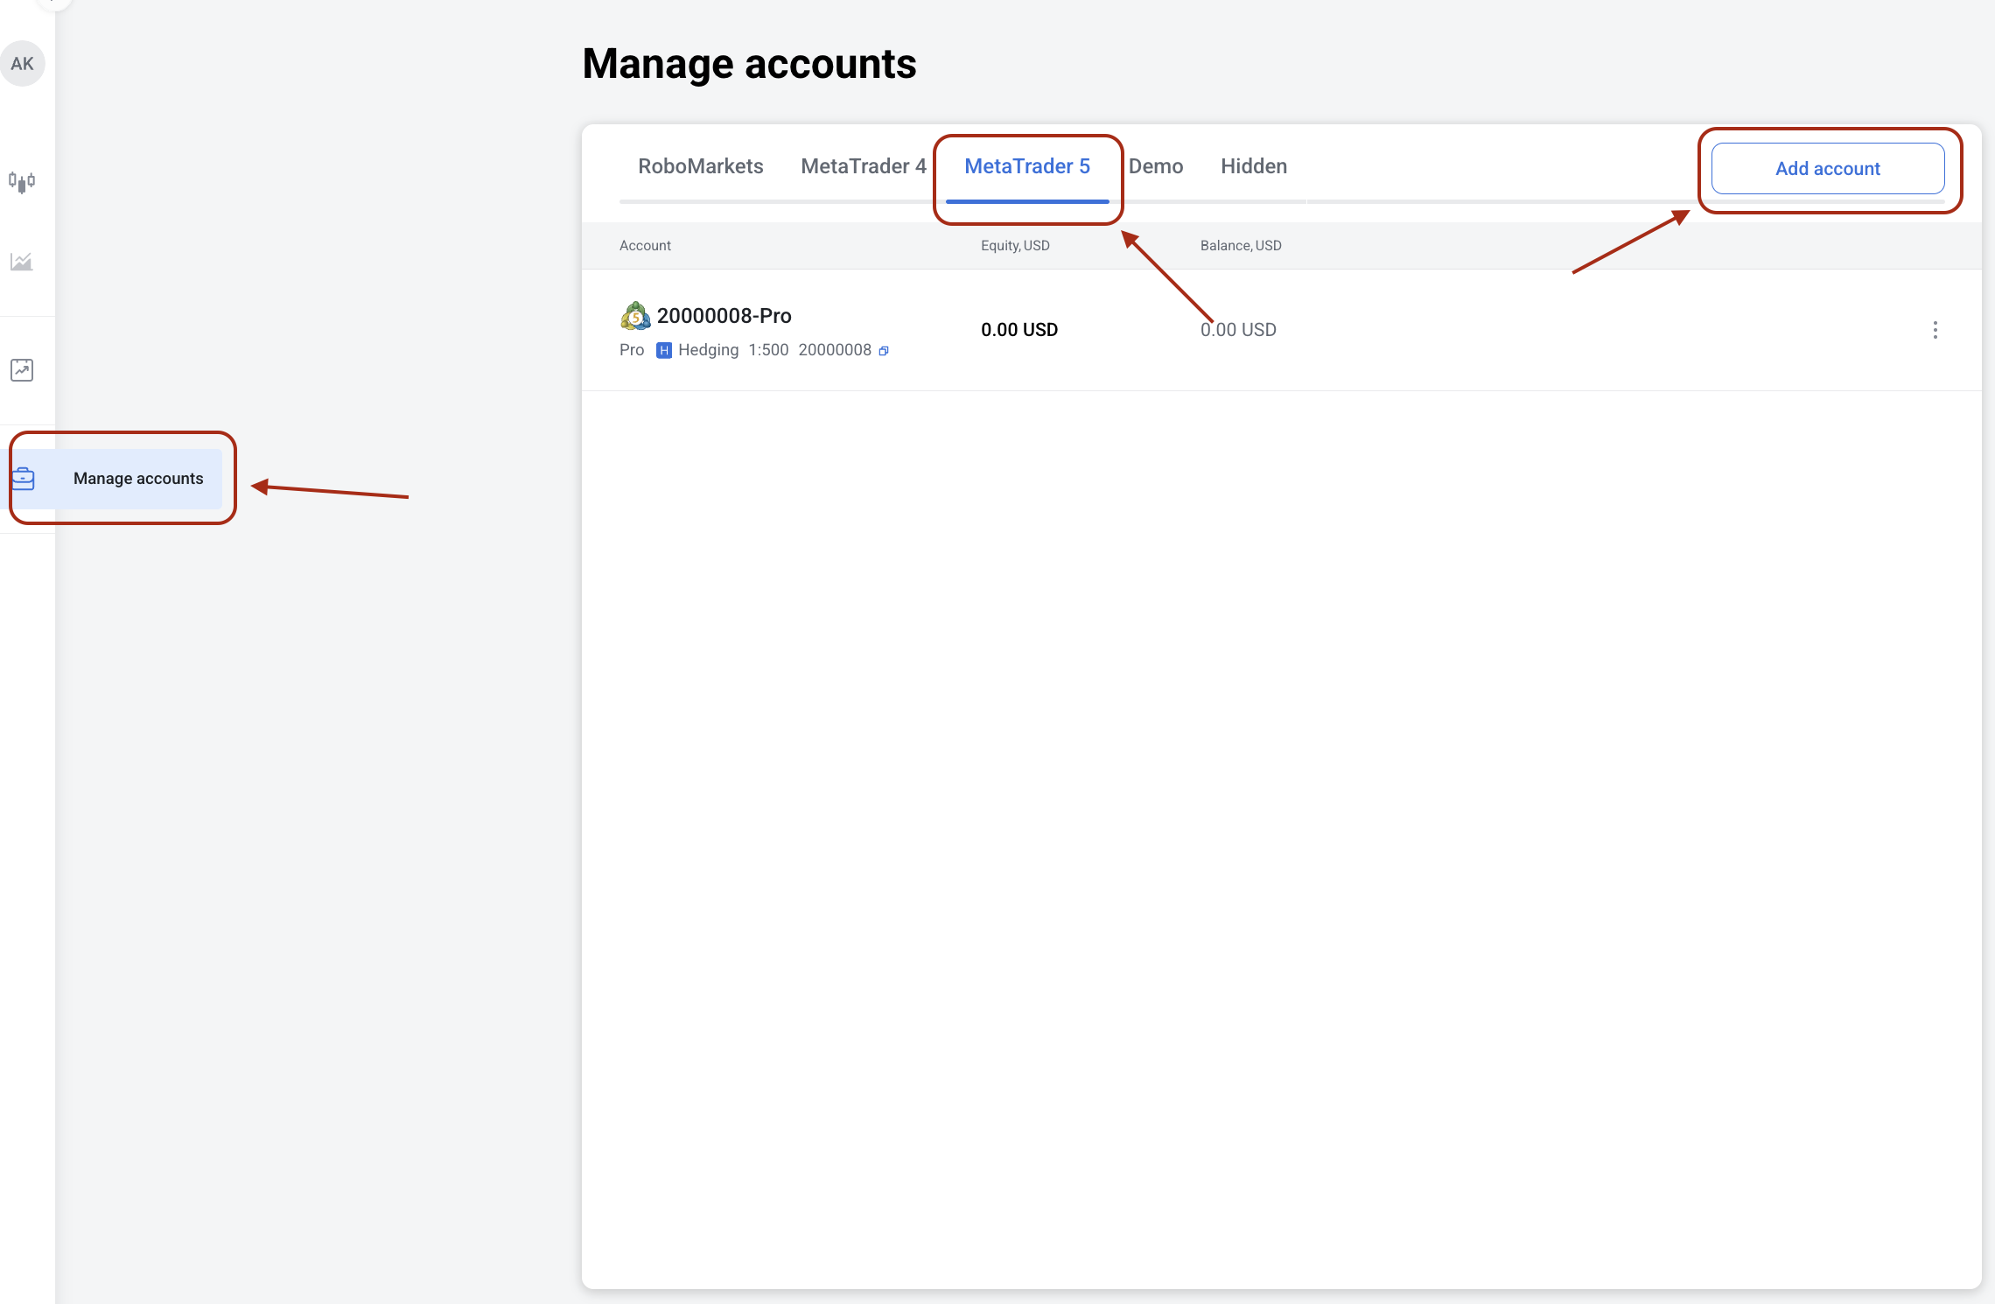
Task: Click the blue H Hedging badge
Action: click(664, 351)
